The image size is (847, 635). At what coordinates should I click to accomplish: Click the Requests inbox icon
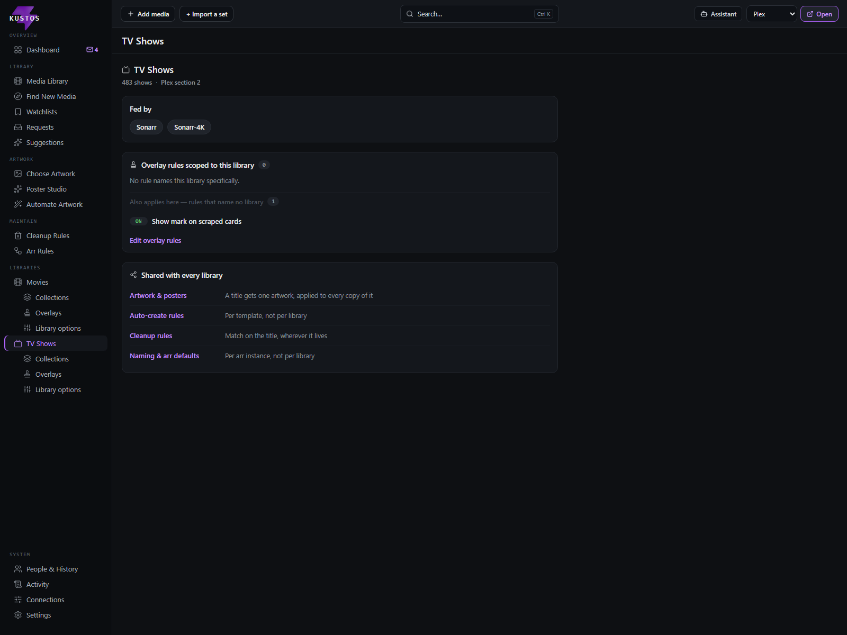pos(18,127)
